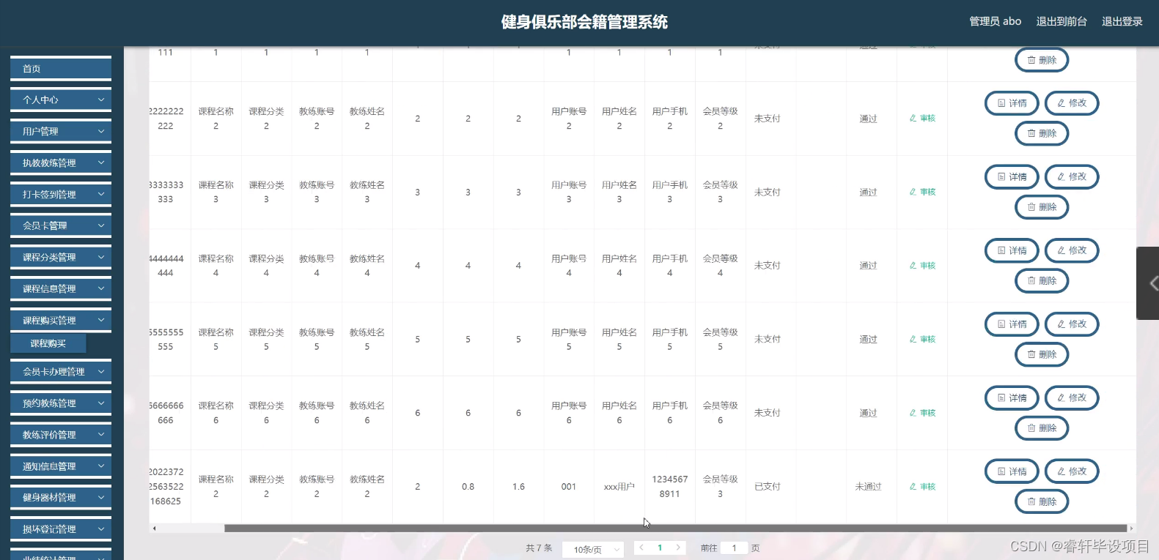This screenshot has width=1159, height=560.
Task: Expand the 会员卡管理 menu
Action: (x=61, y=226)
